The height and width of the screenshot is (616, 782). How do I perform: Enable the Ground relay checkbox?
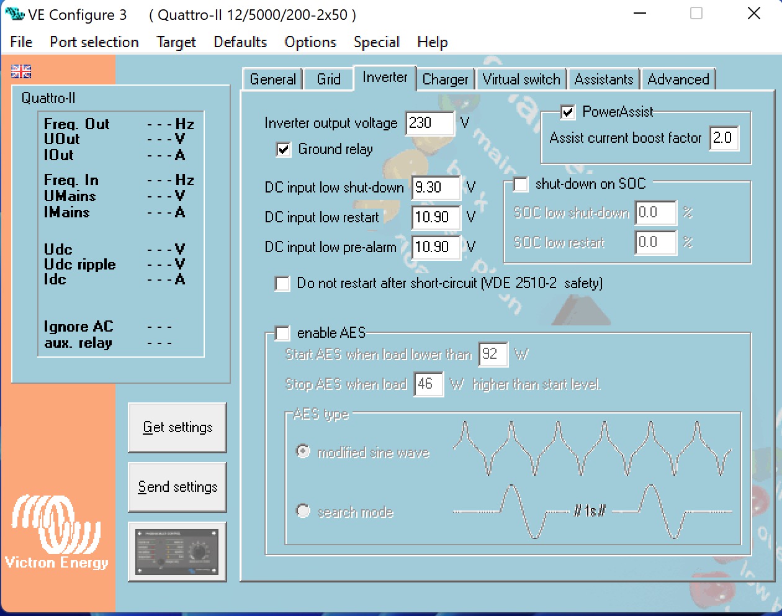[x=284, y=150]
